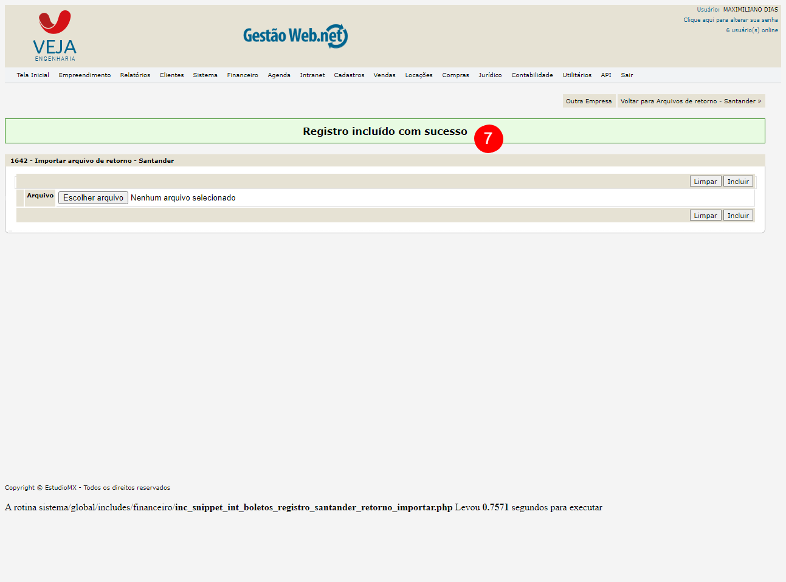Click the top Incluir button
Viewport: 786px width, 582px height.
tap(738, 182)
